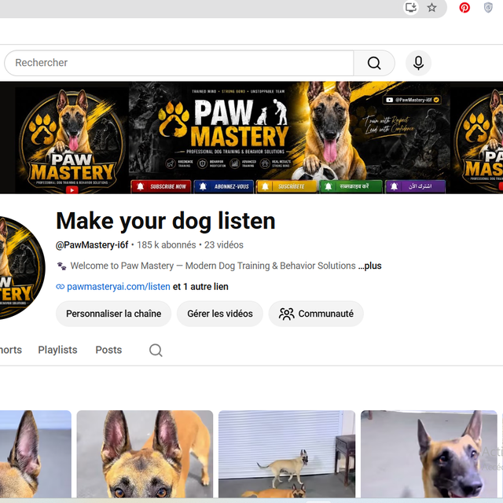Click the 185 k abonnés text

click(x=167, y=245)
